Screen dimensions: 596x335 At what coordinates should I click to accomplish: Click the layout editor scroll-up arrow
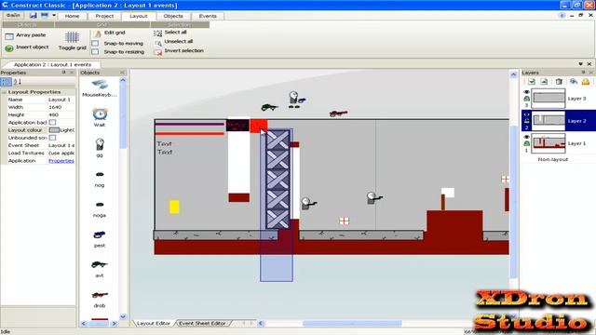[x=513, y=74]
